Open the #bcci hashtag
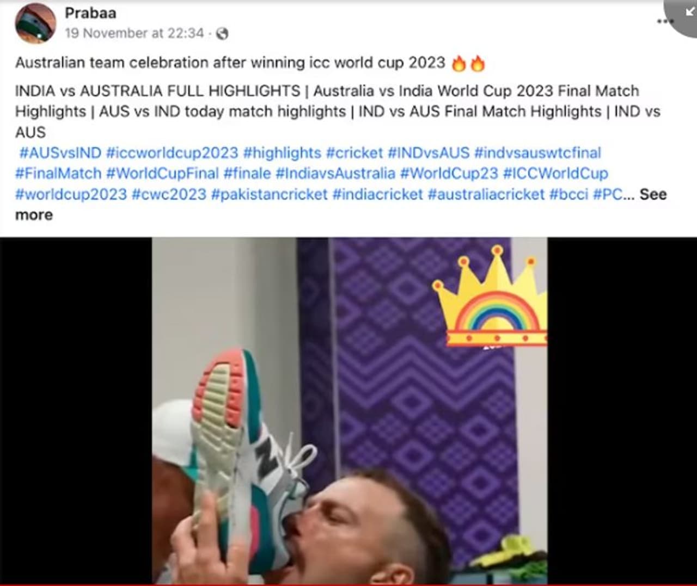The height and width of the screenshot is (586, 697). [x=568, y=194]
